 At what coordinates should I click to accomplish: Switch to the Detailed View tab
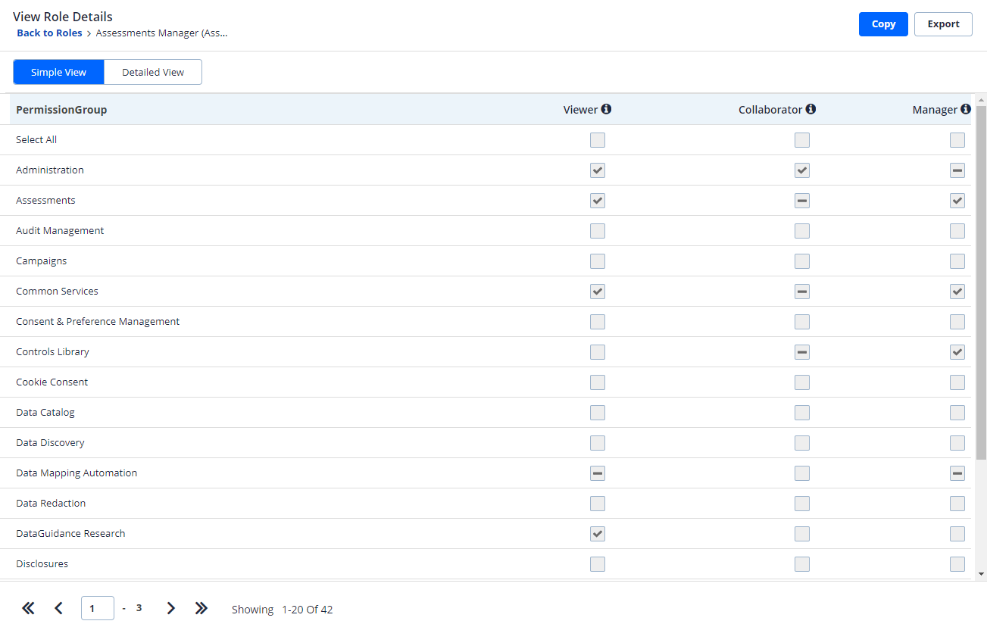(153, 72)
